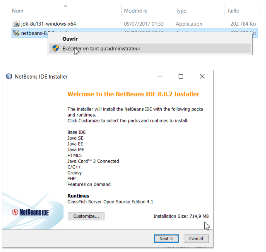The height and width of the screenshot is (252, 266).
Task: Click the Java ME pack entry
Action: coord(76,150)
